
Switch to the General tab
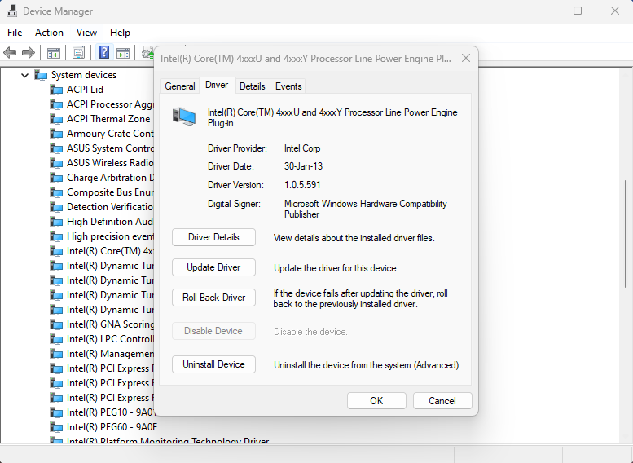pos(180,86)
